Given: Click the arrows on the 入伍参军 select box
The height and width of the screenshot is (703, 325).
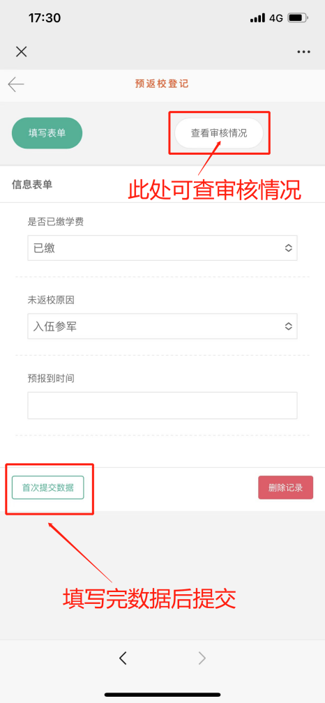Looking at the screenshot, I should pyautogui.click(x=288, y=326).
